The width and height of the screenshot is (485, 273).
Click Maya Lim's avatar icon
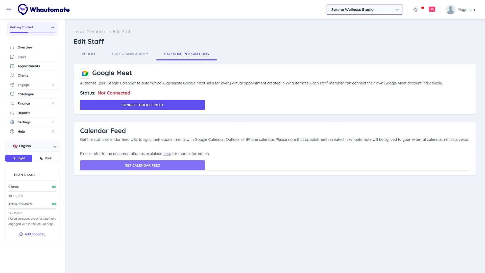coord(450,10)
